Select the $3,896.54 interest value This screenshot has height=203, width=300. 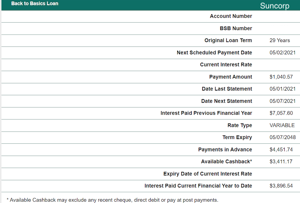click(x=281, y=186)
